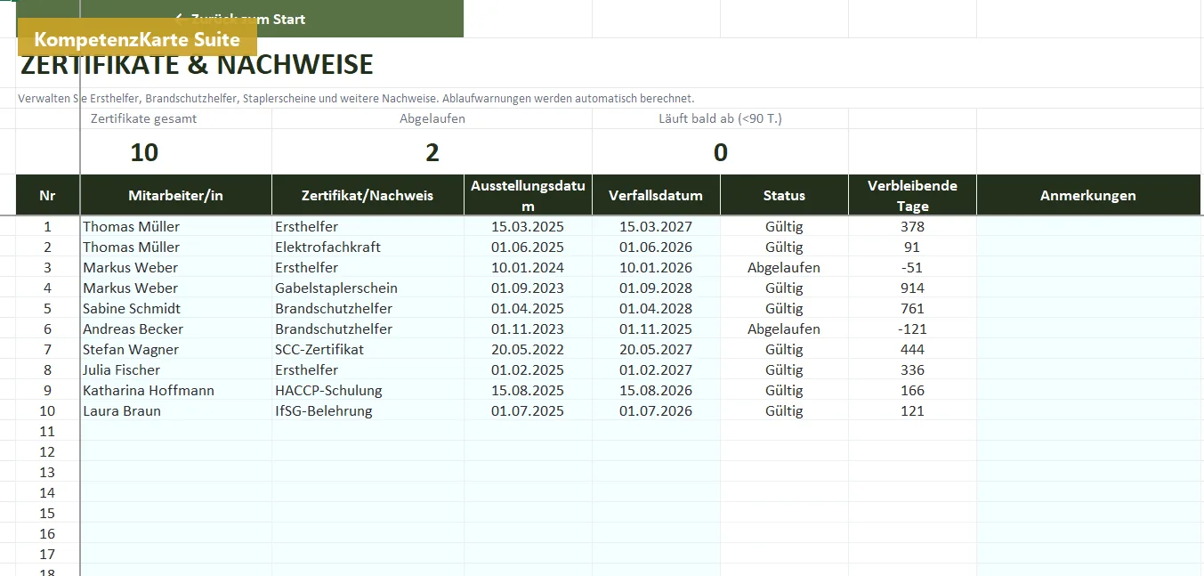Select Markus Weber in the Gabelstaplerschein row
Screen dimensions: 1204x576
coord(176,288)
